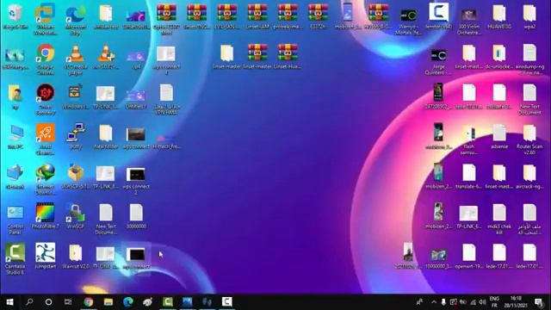Open New Text Document on right side
The image size is (551, 310).
pos(529,100)
